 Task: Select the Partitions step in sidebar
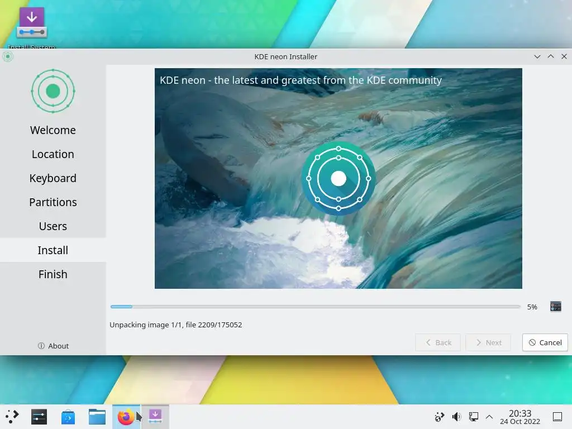pyautogui.click(x=53, y=202)
